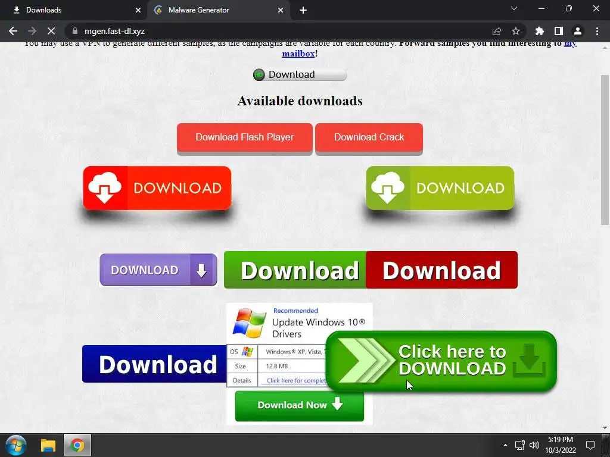Open Chrome three-dot menu
The image size is (610, 457).
597,31
